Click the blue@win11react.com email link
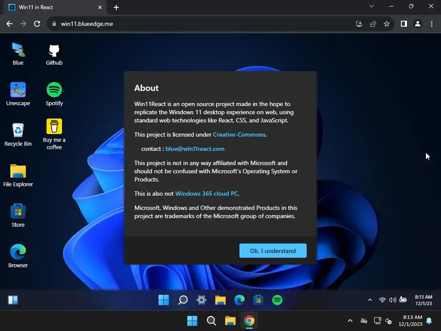Image resolution: width=441 pixels, height=331 pixels. (x=195, y=149)
